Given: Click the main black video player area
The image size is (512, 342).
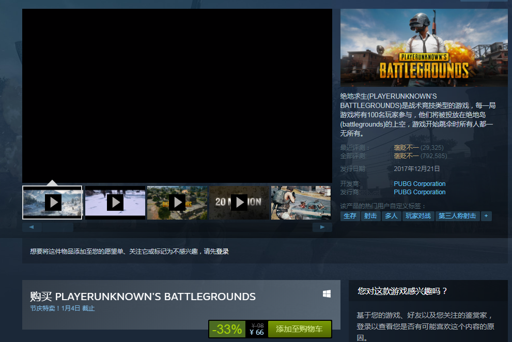Looking at the screenshot, I should click(x=177, y=96).
